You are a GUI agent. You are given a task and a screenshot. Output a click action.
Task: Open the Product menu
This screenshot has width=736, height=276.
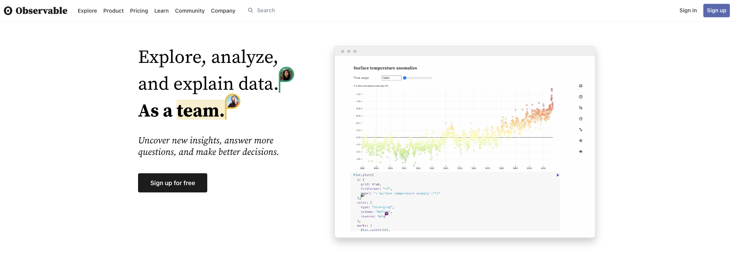tap(113, 11)
